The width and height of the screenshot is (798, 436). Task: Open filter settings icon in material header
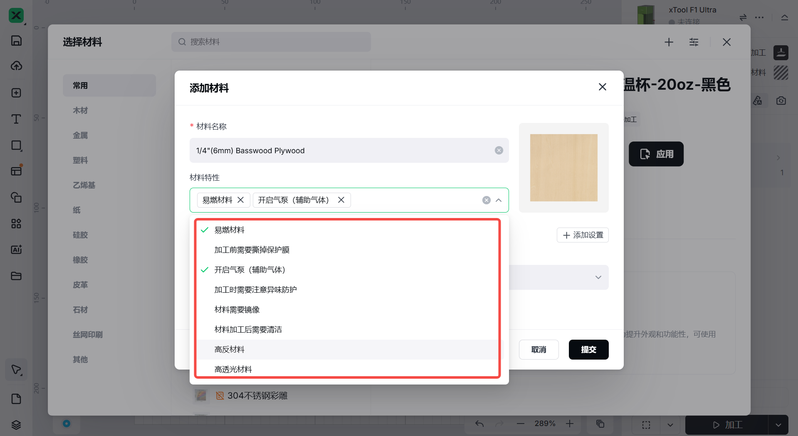click(x=694, y=42)
